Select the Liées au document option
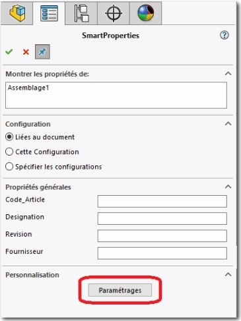This screenshot has height=321, width=241. coord(40,137)
